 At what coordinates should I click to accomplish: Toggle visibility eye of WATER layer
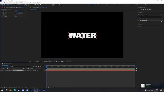click(1, 70)
